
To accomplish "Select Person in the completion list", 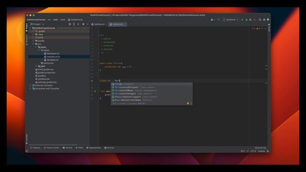I will [152, 84].
